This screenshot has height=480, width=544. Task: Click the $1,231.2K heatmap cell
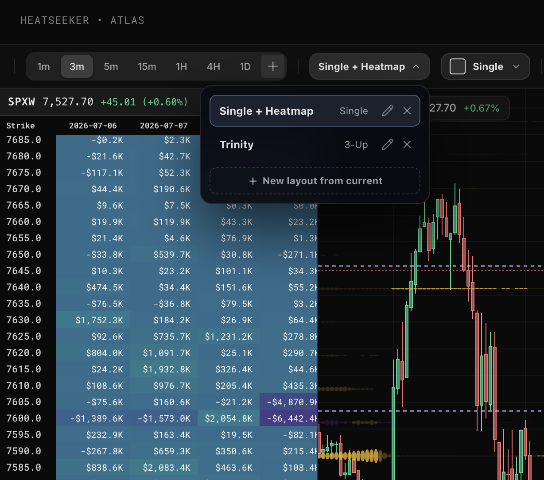coord(229,336)
